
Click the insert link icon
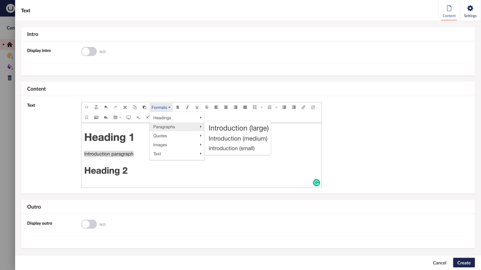tap(303, 107)
